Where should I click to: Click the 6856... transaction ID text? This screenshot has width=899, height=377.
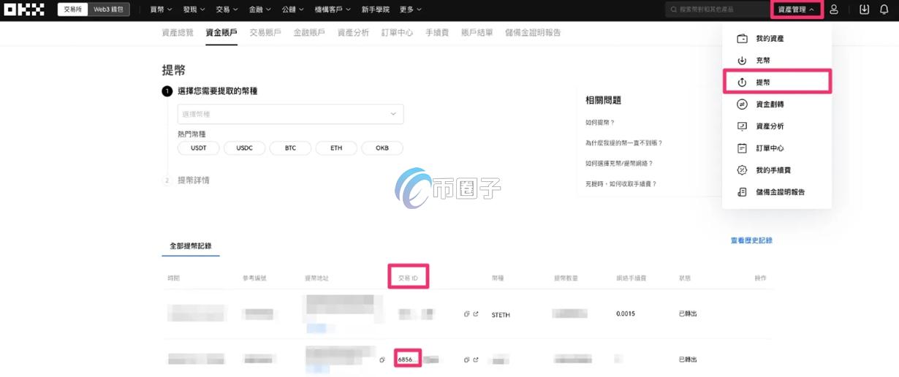(x=408, y=359)
